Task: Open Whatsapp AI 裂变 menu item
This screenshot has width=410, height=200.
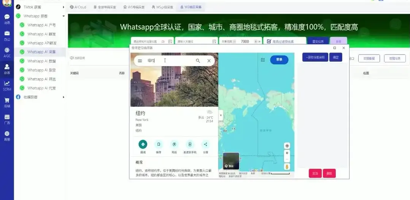Action: pos(41,70)
